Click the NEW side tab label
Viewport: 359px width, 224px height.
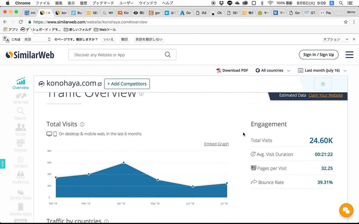coord(2,164)
